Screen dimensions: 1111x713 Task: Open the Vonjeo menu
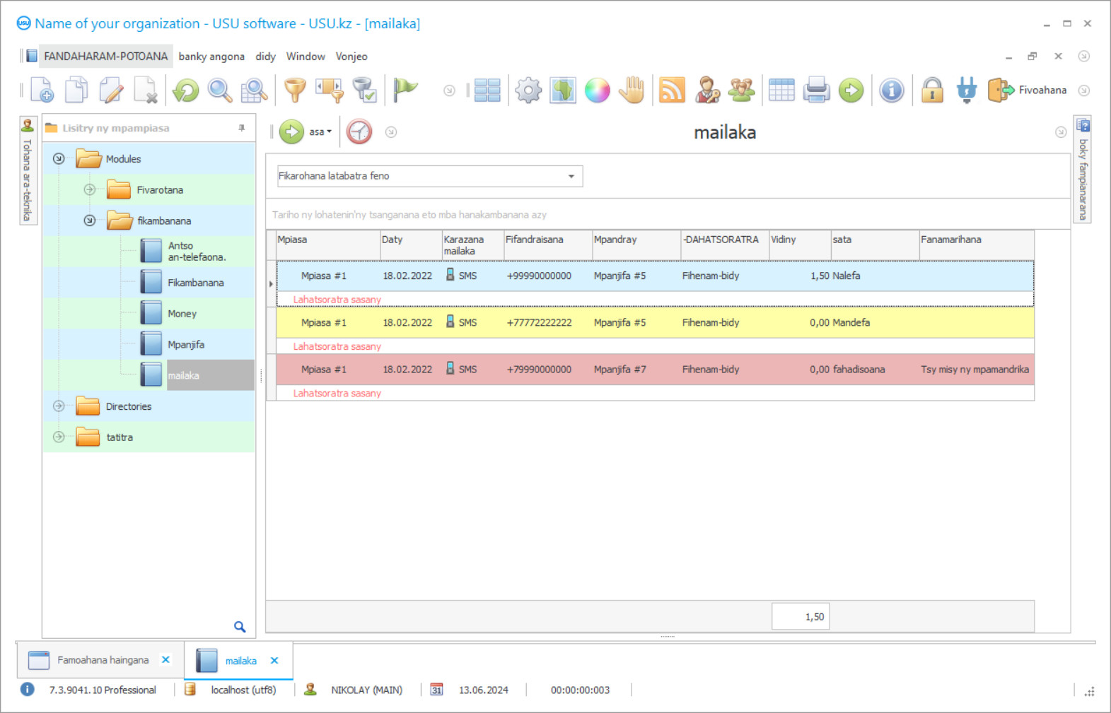click(351, 57)
